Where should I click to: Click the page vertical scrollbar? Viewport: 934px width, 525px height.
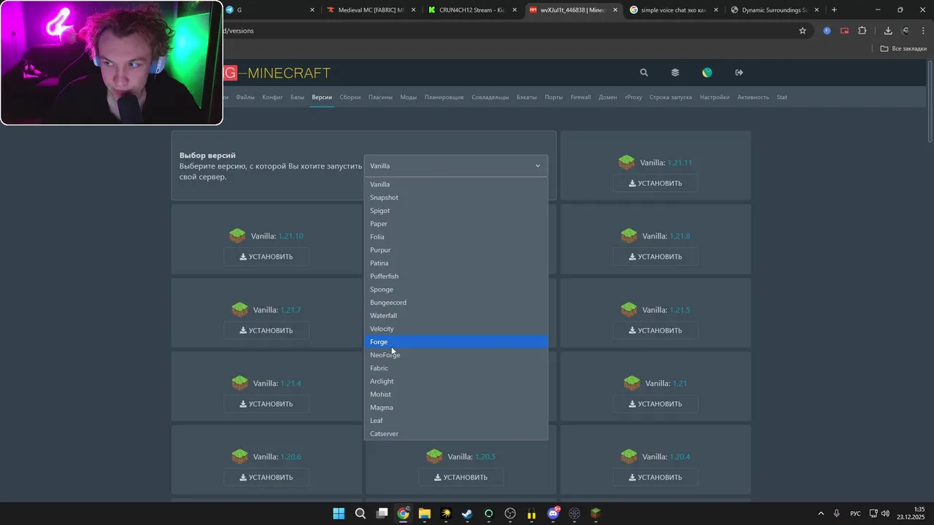(x=930, y=102)
